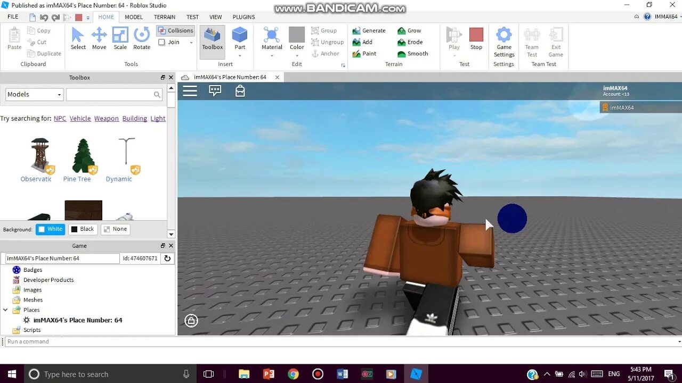Open Chrome from the taskbar
Screen dimensions: 682x383
coord(293,374)
